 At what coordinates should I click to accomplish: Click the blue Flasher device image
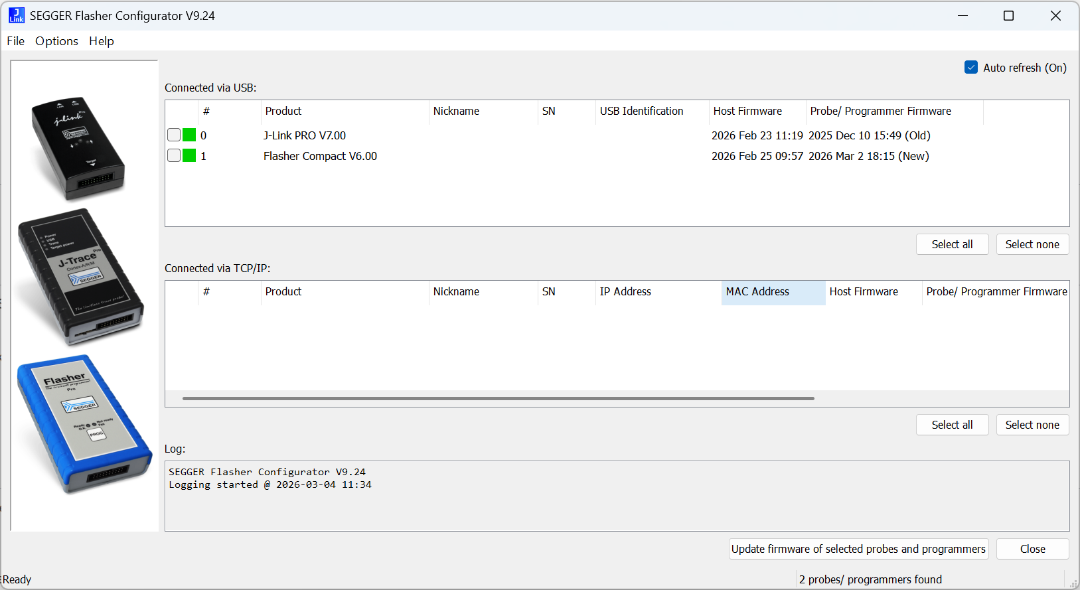pos(84,424)
